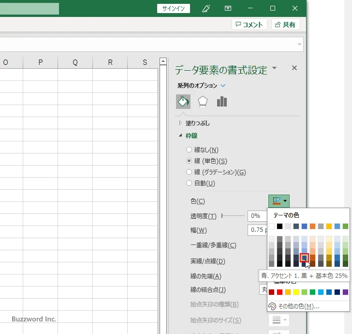Click the vertical scrollbar up arrow
This screenshot has height=334, width=352.
click(163, 61)
